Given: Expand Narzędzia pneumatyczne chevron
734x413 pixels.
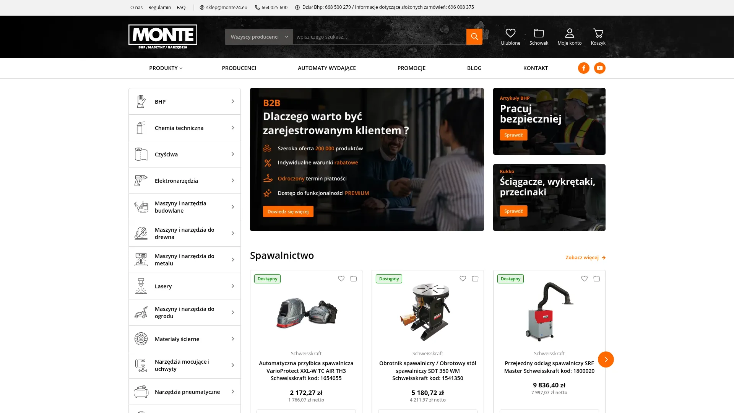Looking at the screenshot, I should click(233, 392).
